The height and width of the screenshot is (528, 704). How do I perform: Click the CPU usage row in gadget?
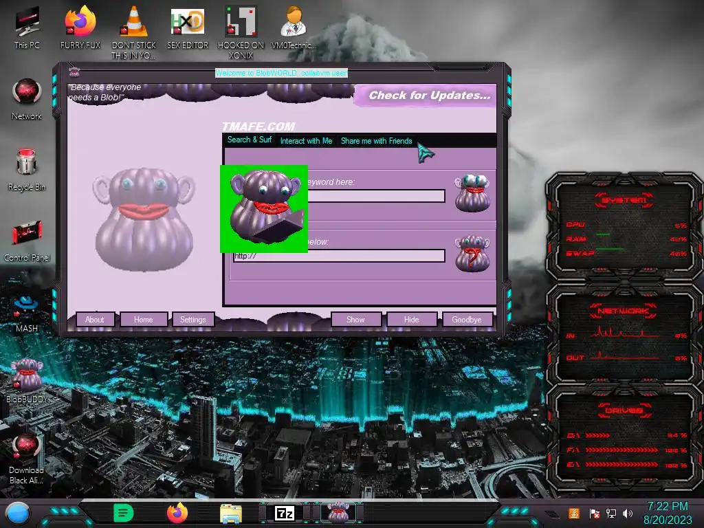626,225
